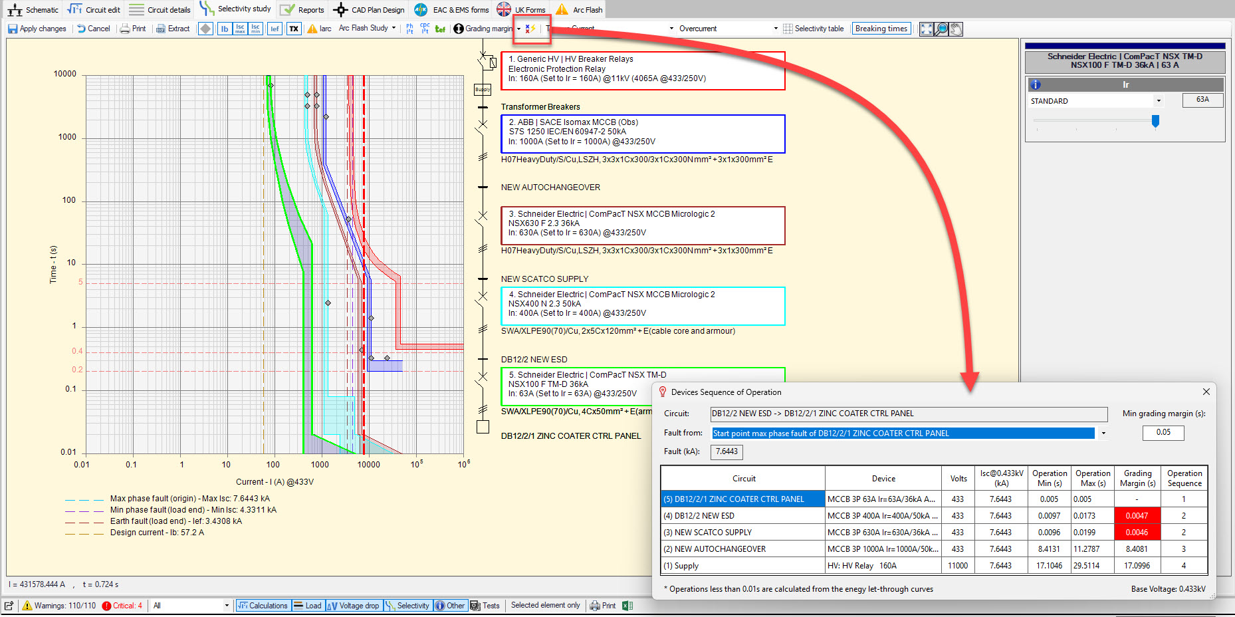Toggle the Isc min fault line
Image resolution: width=1235 pixels, height=617 pixels.
click(x=255, y=29)
